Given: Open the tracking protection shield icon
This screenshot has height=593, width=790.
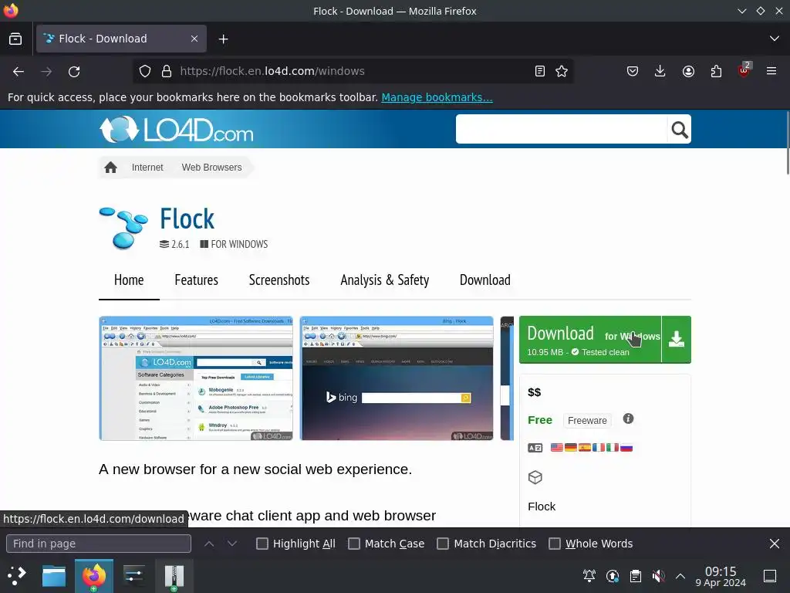Looking at the screenshot, I should [145, 71].
